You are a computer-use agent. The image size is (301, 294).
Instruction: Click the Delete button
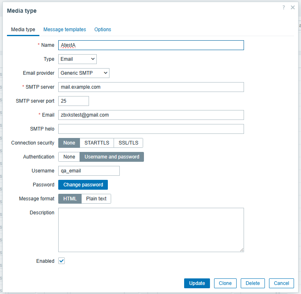[x=253, y=283]
